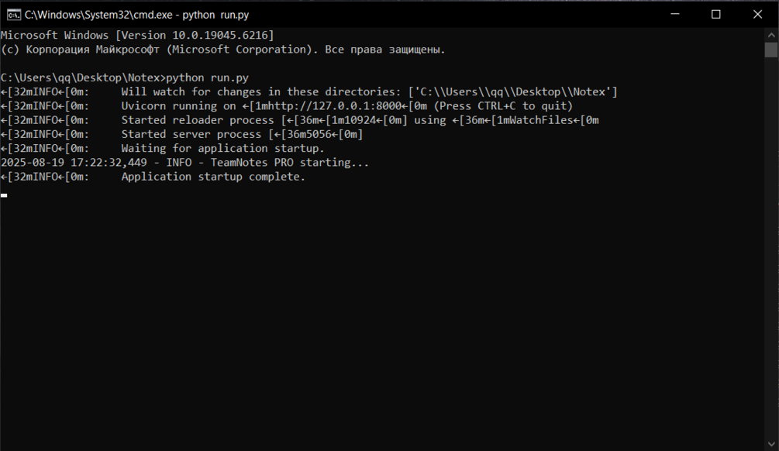Close the python run.py console window
Image resolution: width=779 pixels, height=451 pixels.
pos(757,15)
